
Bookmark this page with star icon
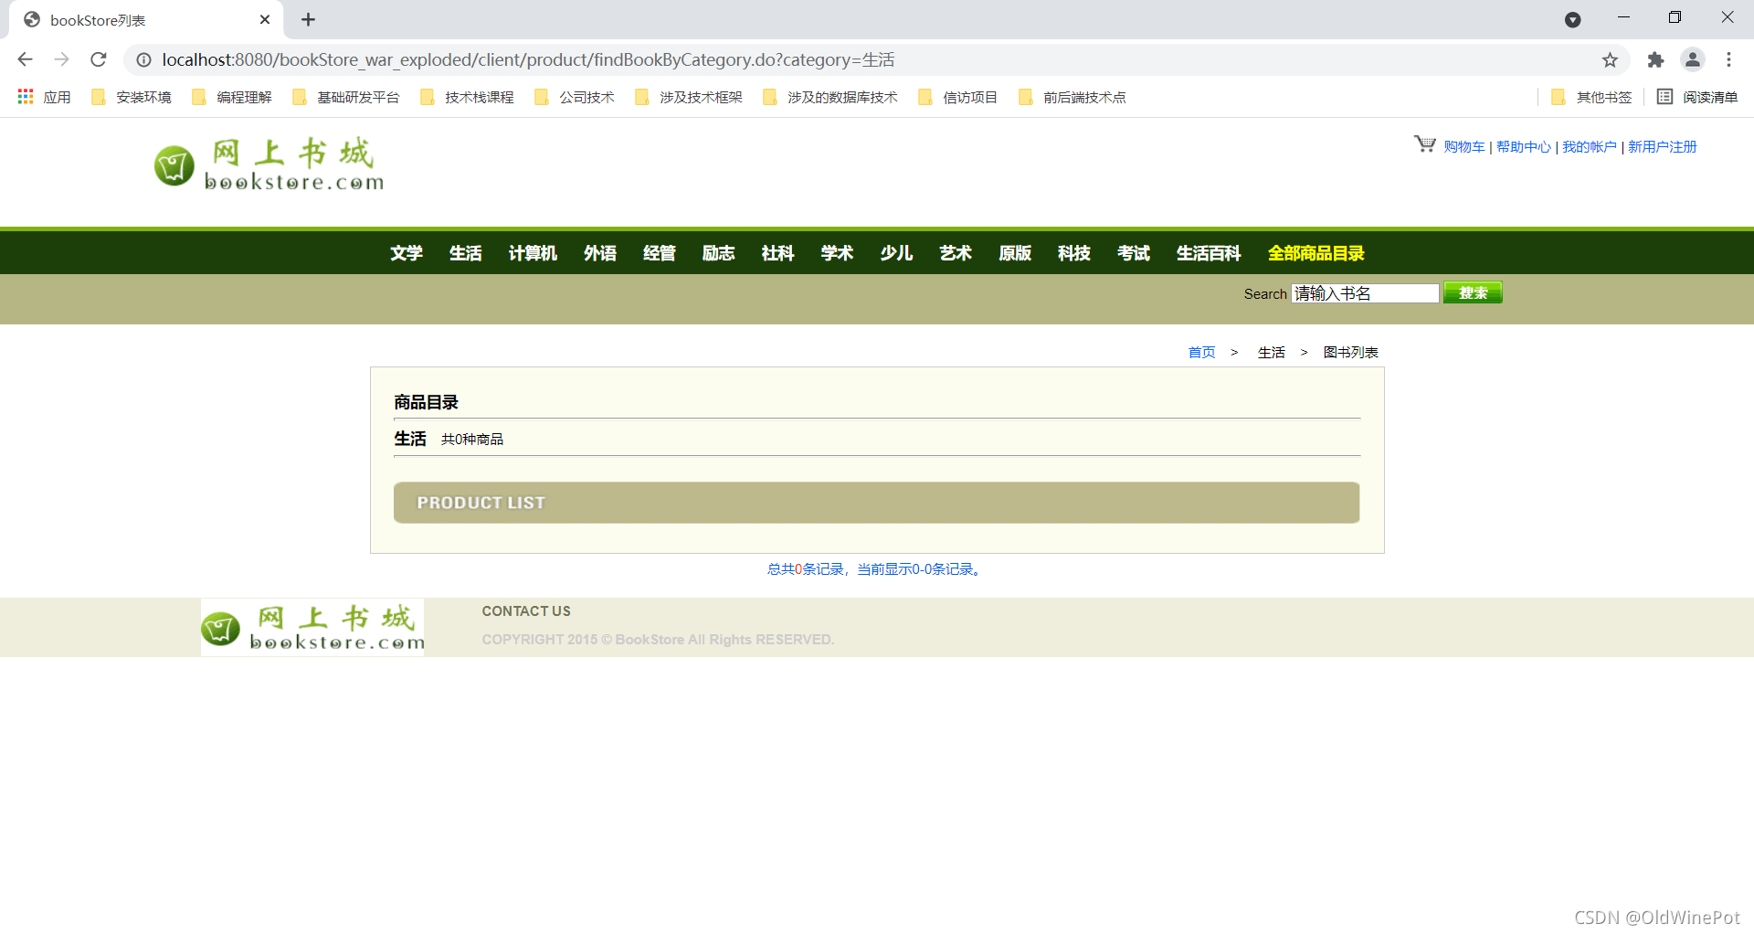(x=1610, y=59)
